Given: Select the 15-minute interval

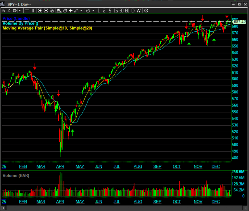Looking at the screenshot, I should 115,11.
